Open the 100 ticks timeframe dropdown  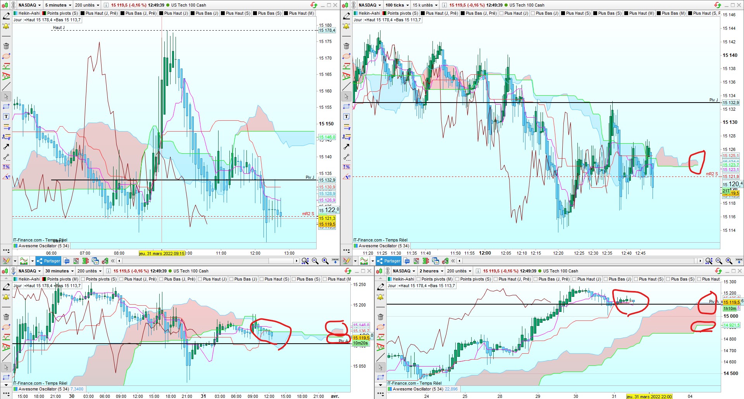pyautogui.click(x=397, y=5)
